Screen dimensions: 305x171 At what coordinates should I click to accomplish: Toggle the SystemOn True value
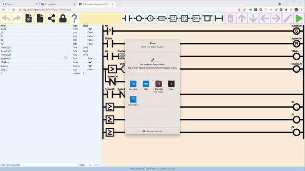[90, 58]
